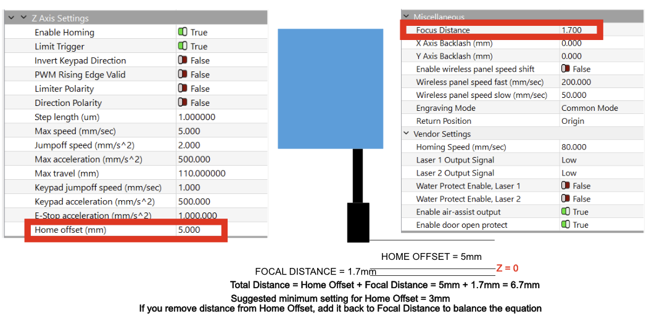Edit the Homing Speed value 80.000
Viewport: 657px width, 319px height.
coord(574,147)
